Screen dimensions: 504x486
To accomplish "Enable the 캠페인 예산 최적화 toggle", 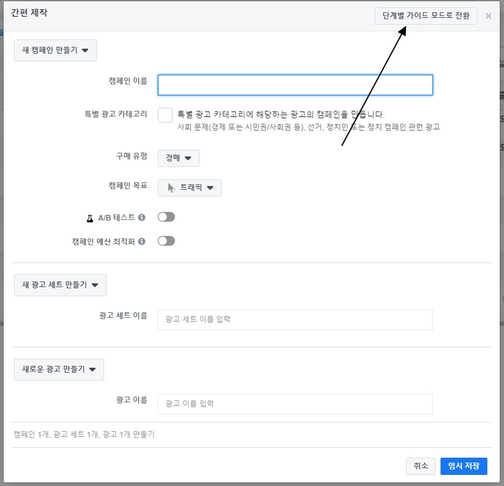I will tap(165, 240).
